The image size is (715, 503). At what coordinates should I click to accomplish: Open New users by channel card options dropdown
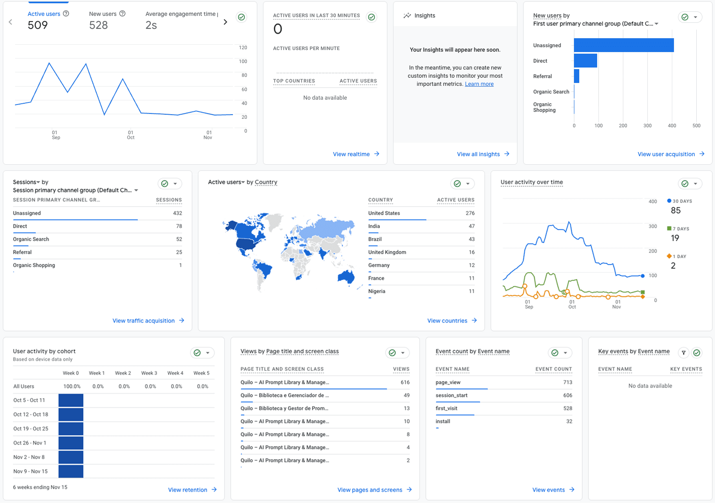[x=695, y=17]
